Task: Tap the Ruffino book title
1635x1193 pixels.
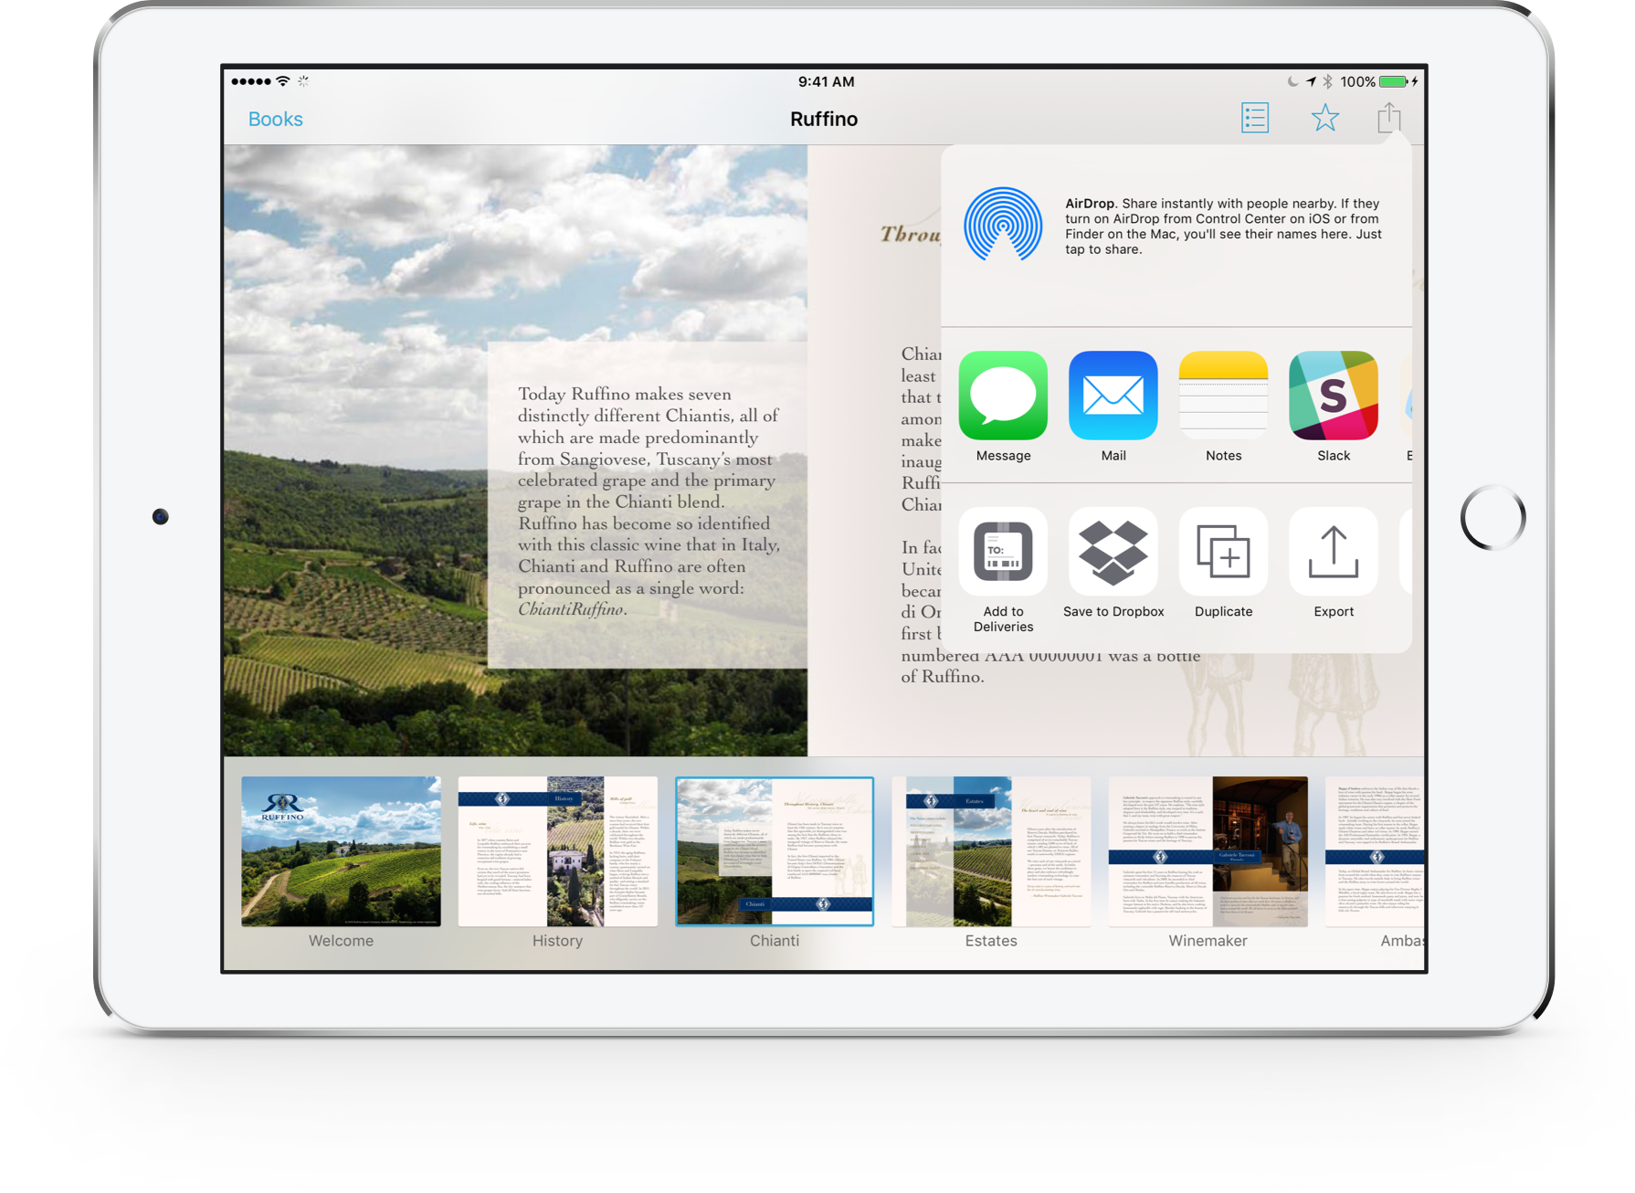Action: coord(824,119)
